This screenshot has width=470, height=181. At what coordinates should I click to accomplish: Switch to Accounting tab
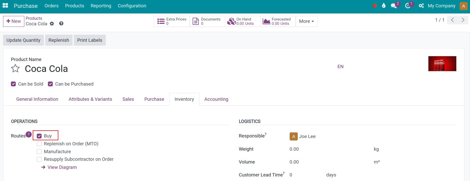216,99
